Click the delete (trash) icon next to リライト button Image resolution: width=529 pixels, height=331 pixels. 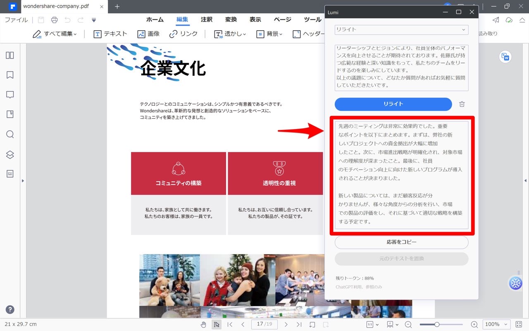pyautogui.click(x=462, y=104)
